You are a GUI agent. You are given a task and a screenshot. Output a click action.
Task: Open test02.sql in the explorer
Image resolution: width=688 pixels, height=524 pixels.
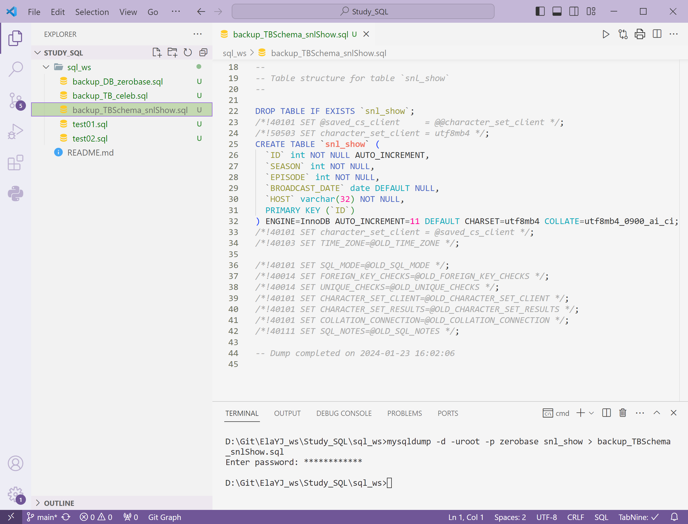point(90,138)
